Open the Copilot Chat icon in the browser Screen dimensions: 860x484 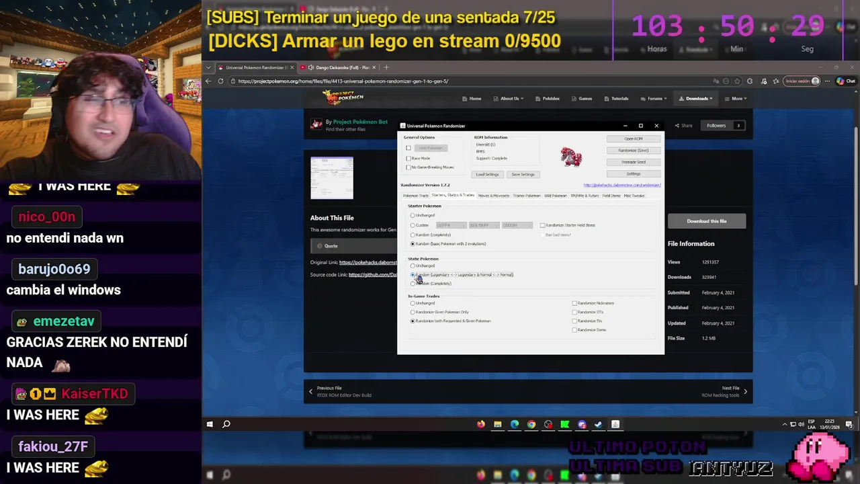[846, 81]
